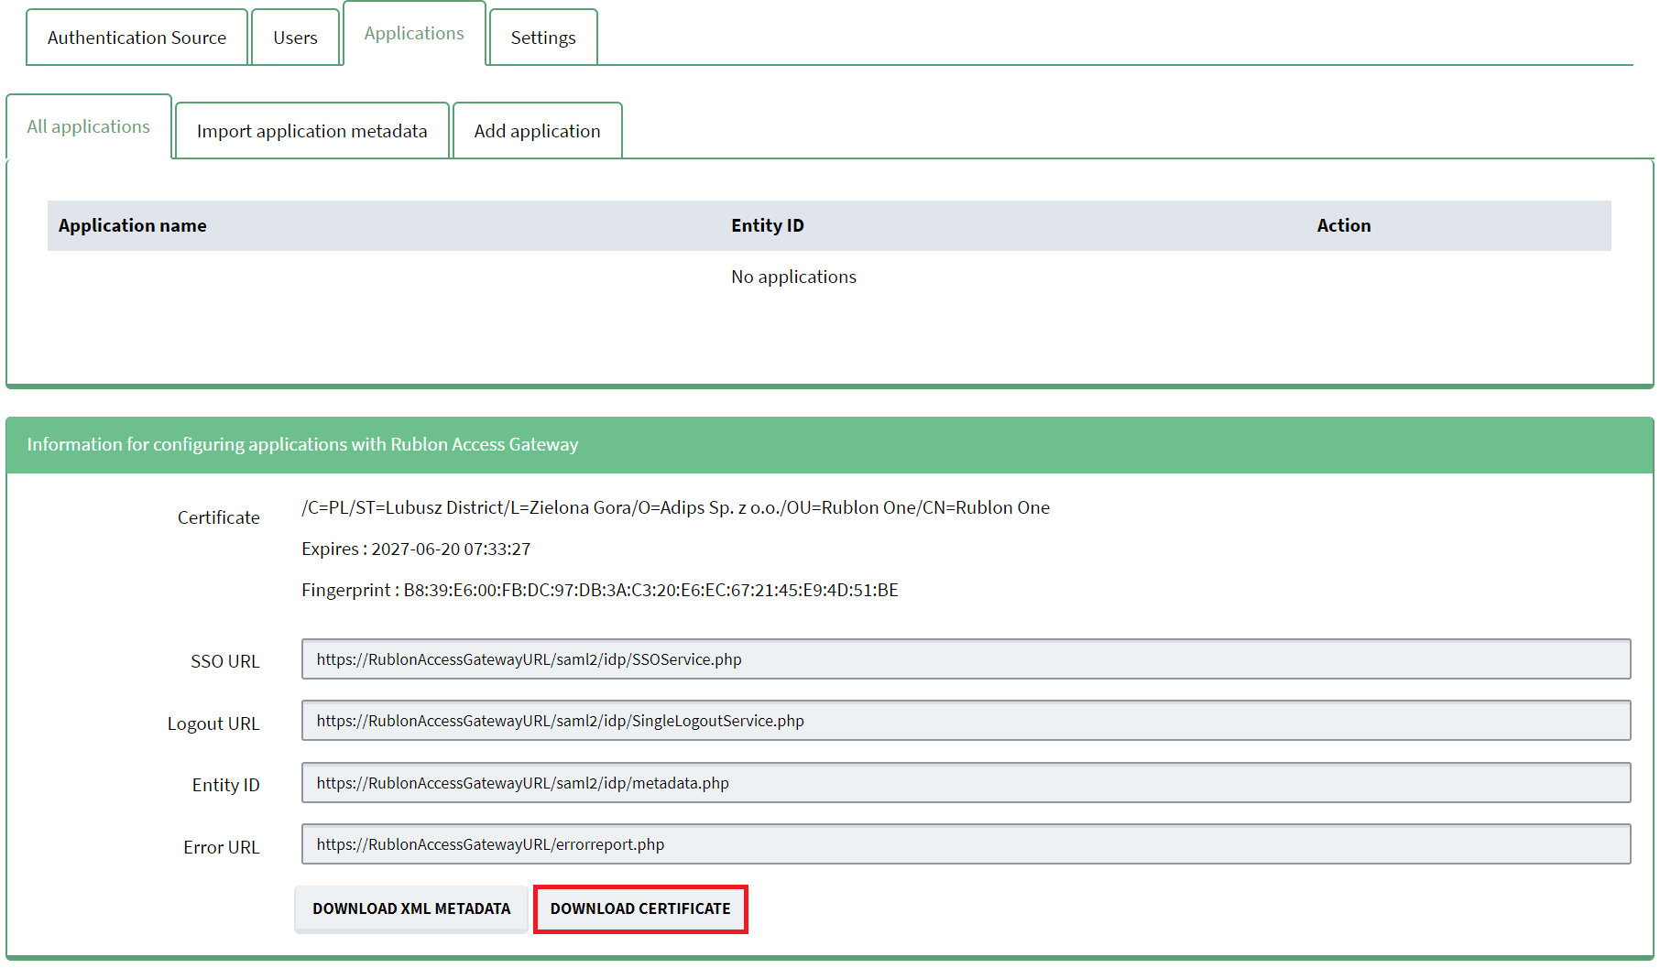The width and height of the screenshot is (1660, 968).
Task: Click the certificate subject line text
Action: pos(675,507)
